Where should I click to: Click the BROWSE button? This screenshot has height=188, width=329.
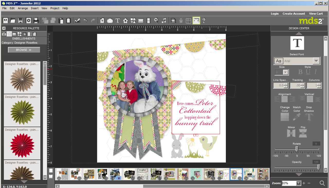(x=24, y=50)
